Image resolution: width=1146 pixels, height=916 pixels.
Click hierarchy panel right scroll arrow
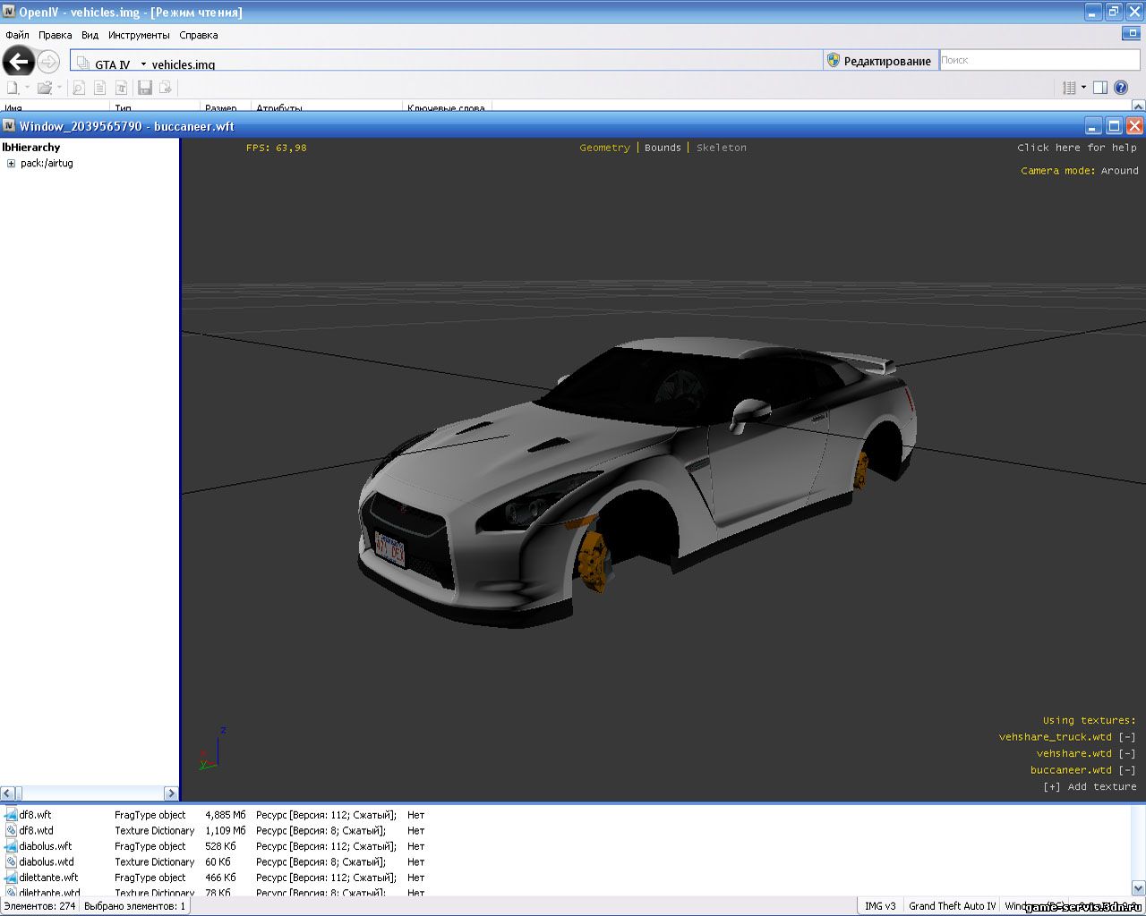pos(171,793)
